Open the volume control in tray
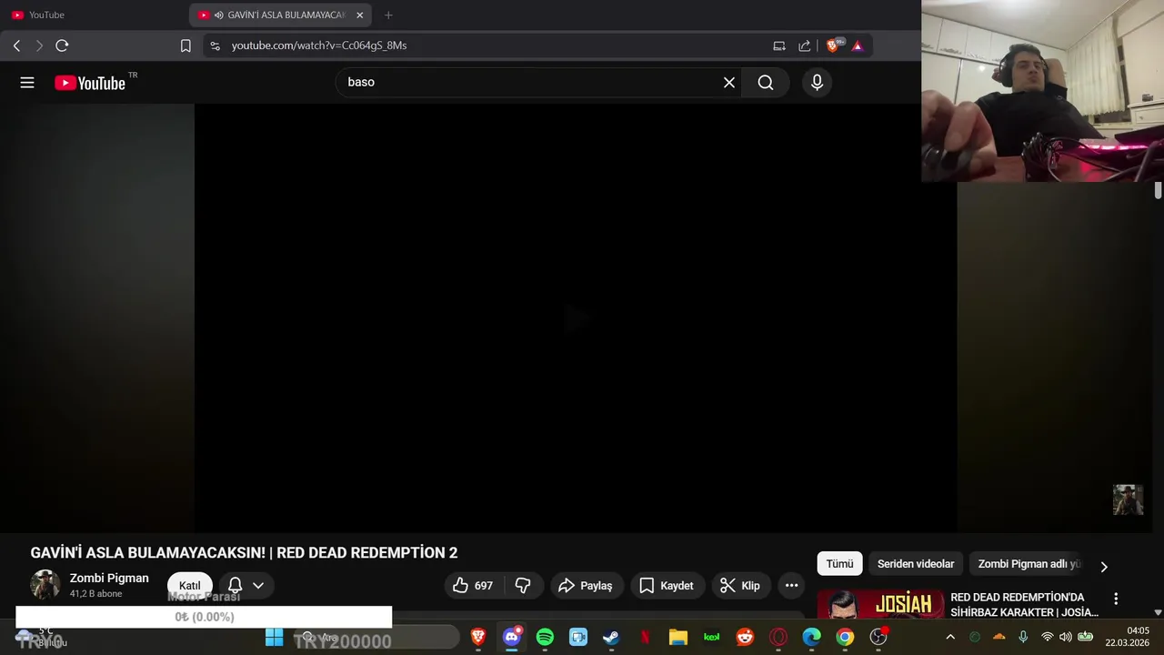Image resolution: width=1164 pixels, height=655 pixels. (x=1065, y=638)
